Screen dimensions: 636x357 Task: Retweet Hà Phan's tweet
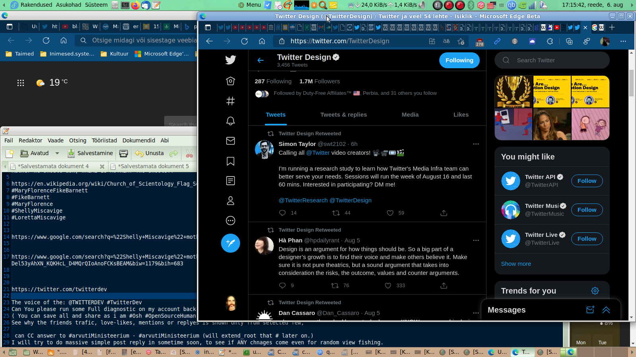click(x=335, y=286)
